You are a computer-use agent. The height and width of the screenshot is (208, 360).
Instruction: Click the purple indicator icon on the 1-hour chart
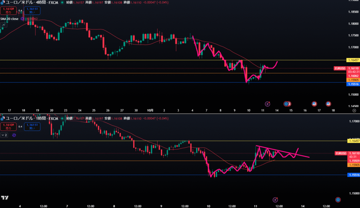pos(14,135)
